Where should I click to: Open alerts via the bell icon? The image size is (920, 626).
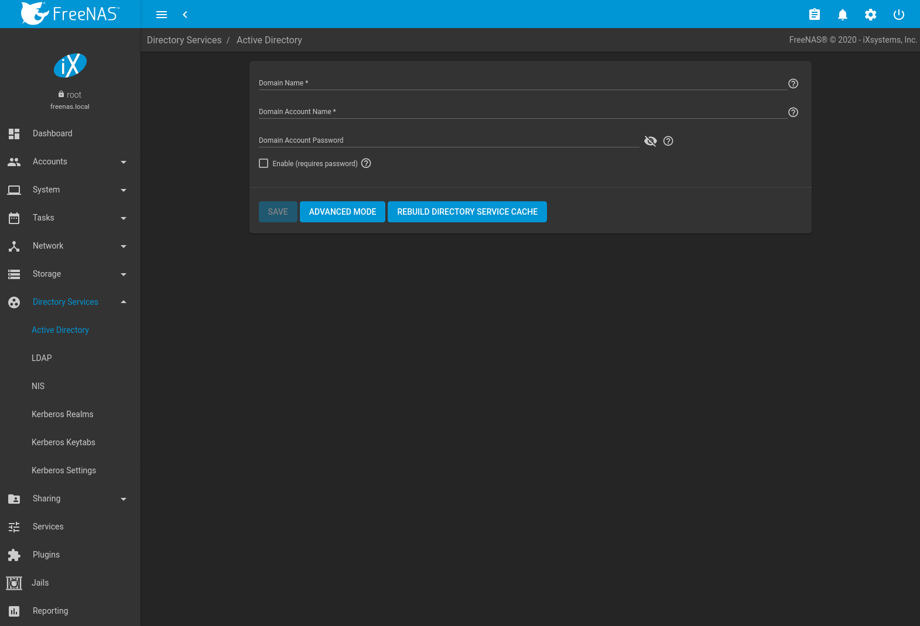click(842, 15)
